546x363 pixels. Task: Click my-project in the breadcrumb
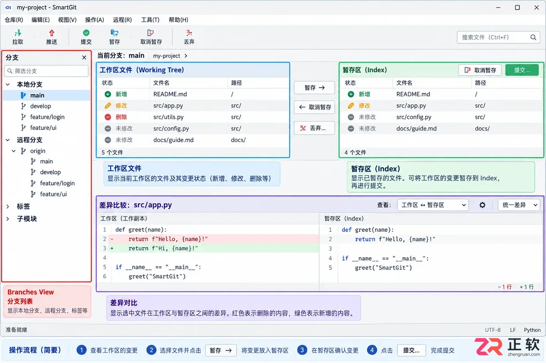coord(167,56)
